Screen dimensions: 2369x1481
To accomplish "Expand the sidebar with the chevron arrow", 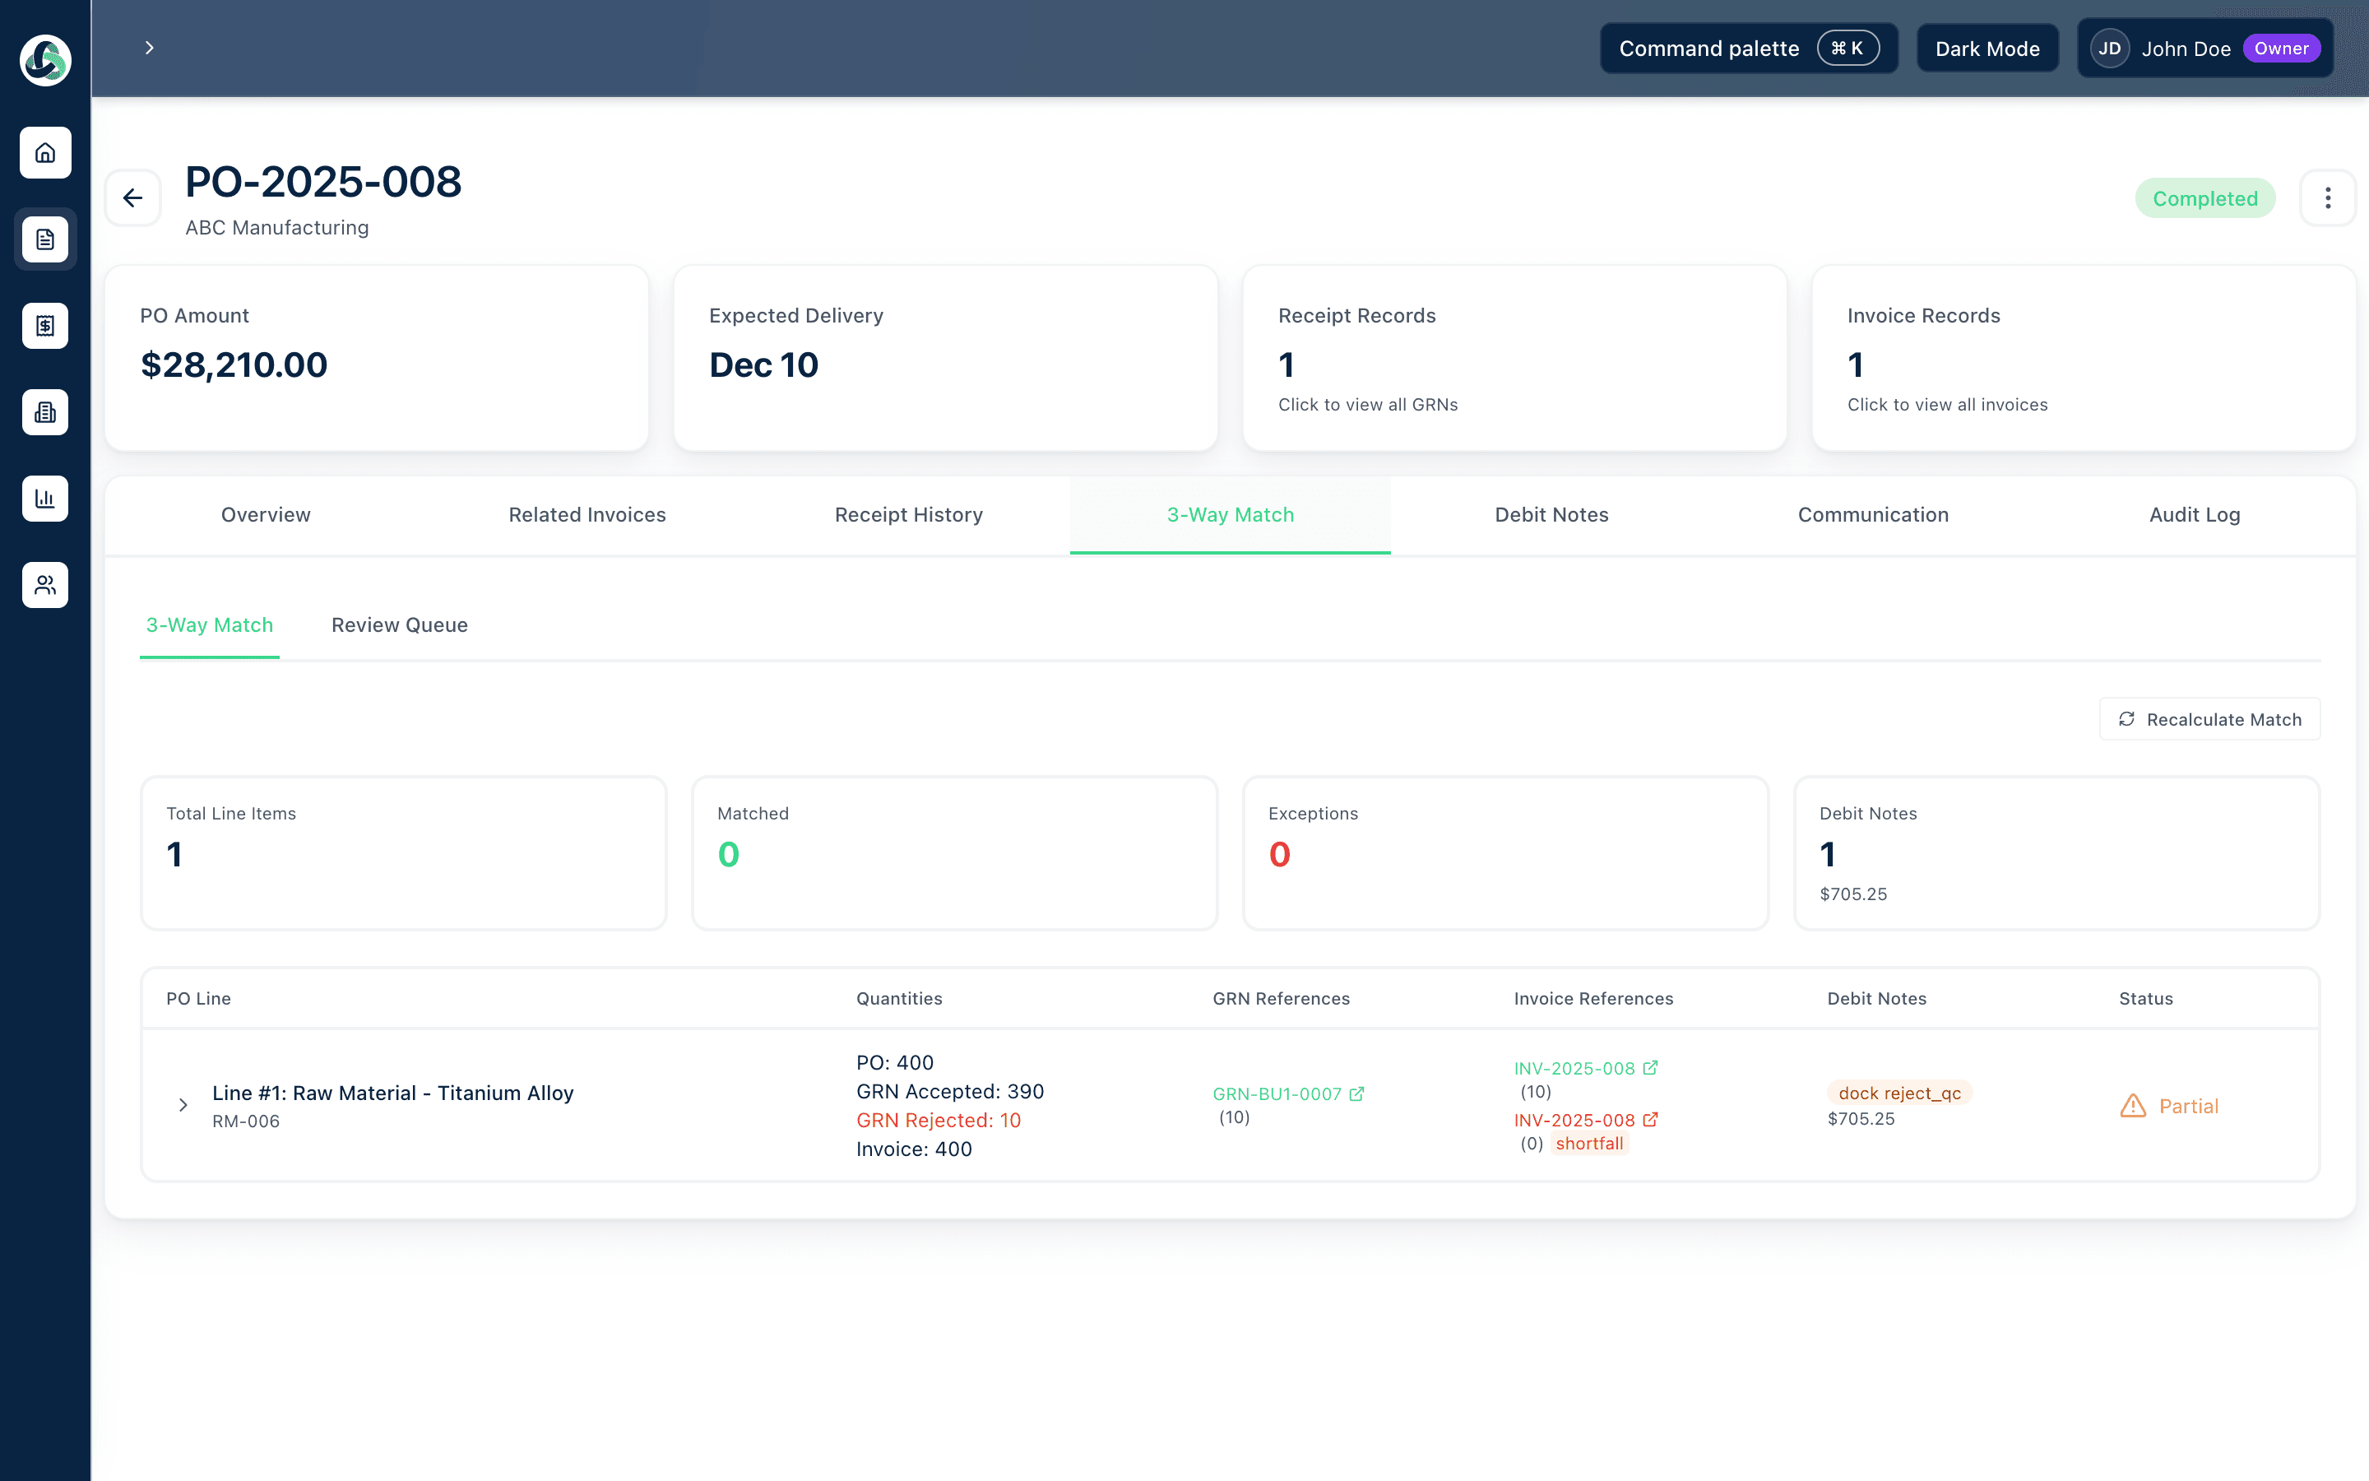I will point(149,47).
